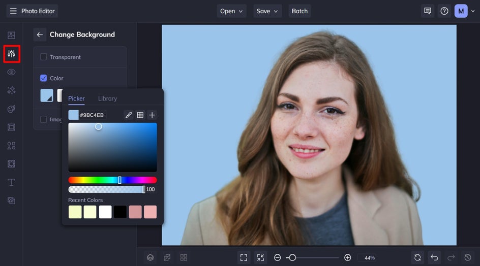The width and height of the screenshot is (480, 266).
Task: Zoom in with the plus icon
Action: click(x=347, y=258)
